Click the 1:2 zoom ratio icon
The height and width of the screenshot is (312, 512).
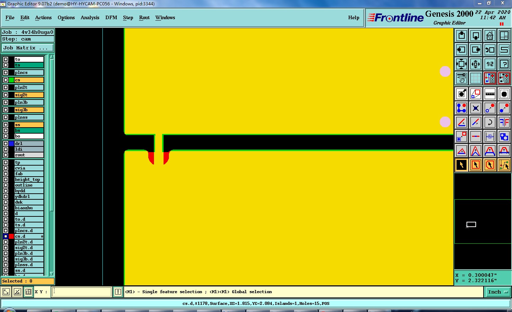click(490, 64)
